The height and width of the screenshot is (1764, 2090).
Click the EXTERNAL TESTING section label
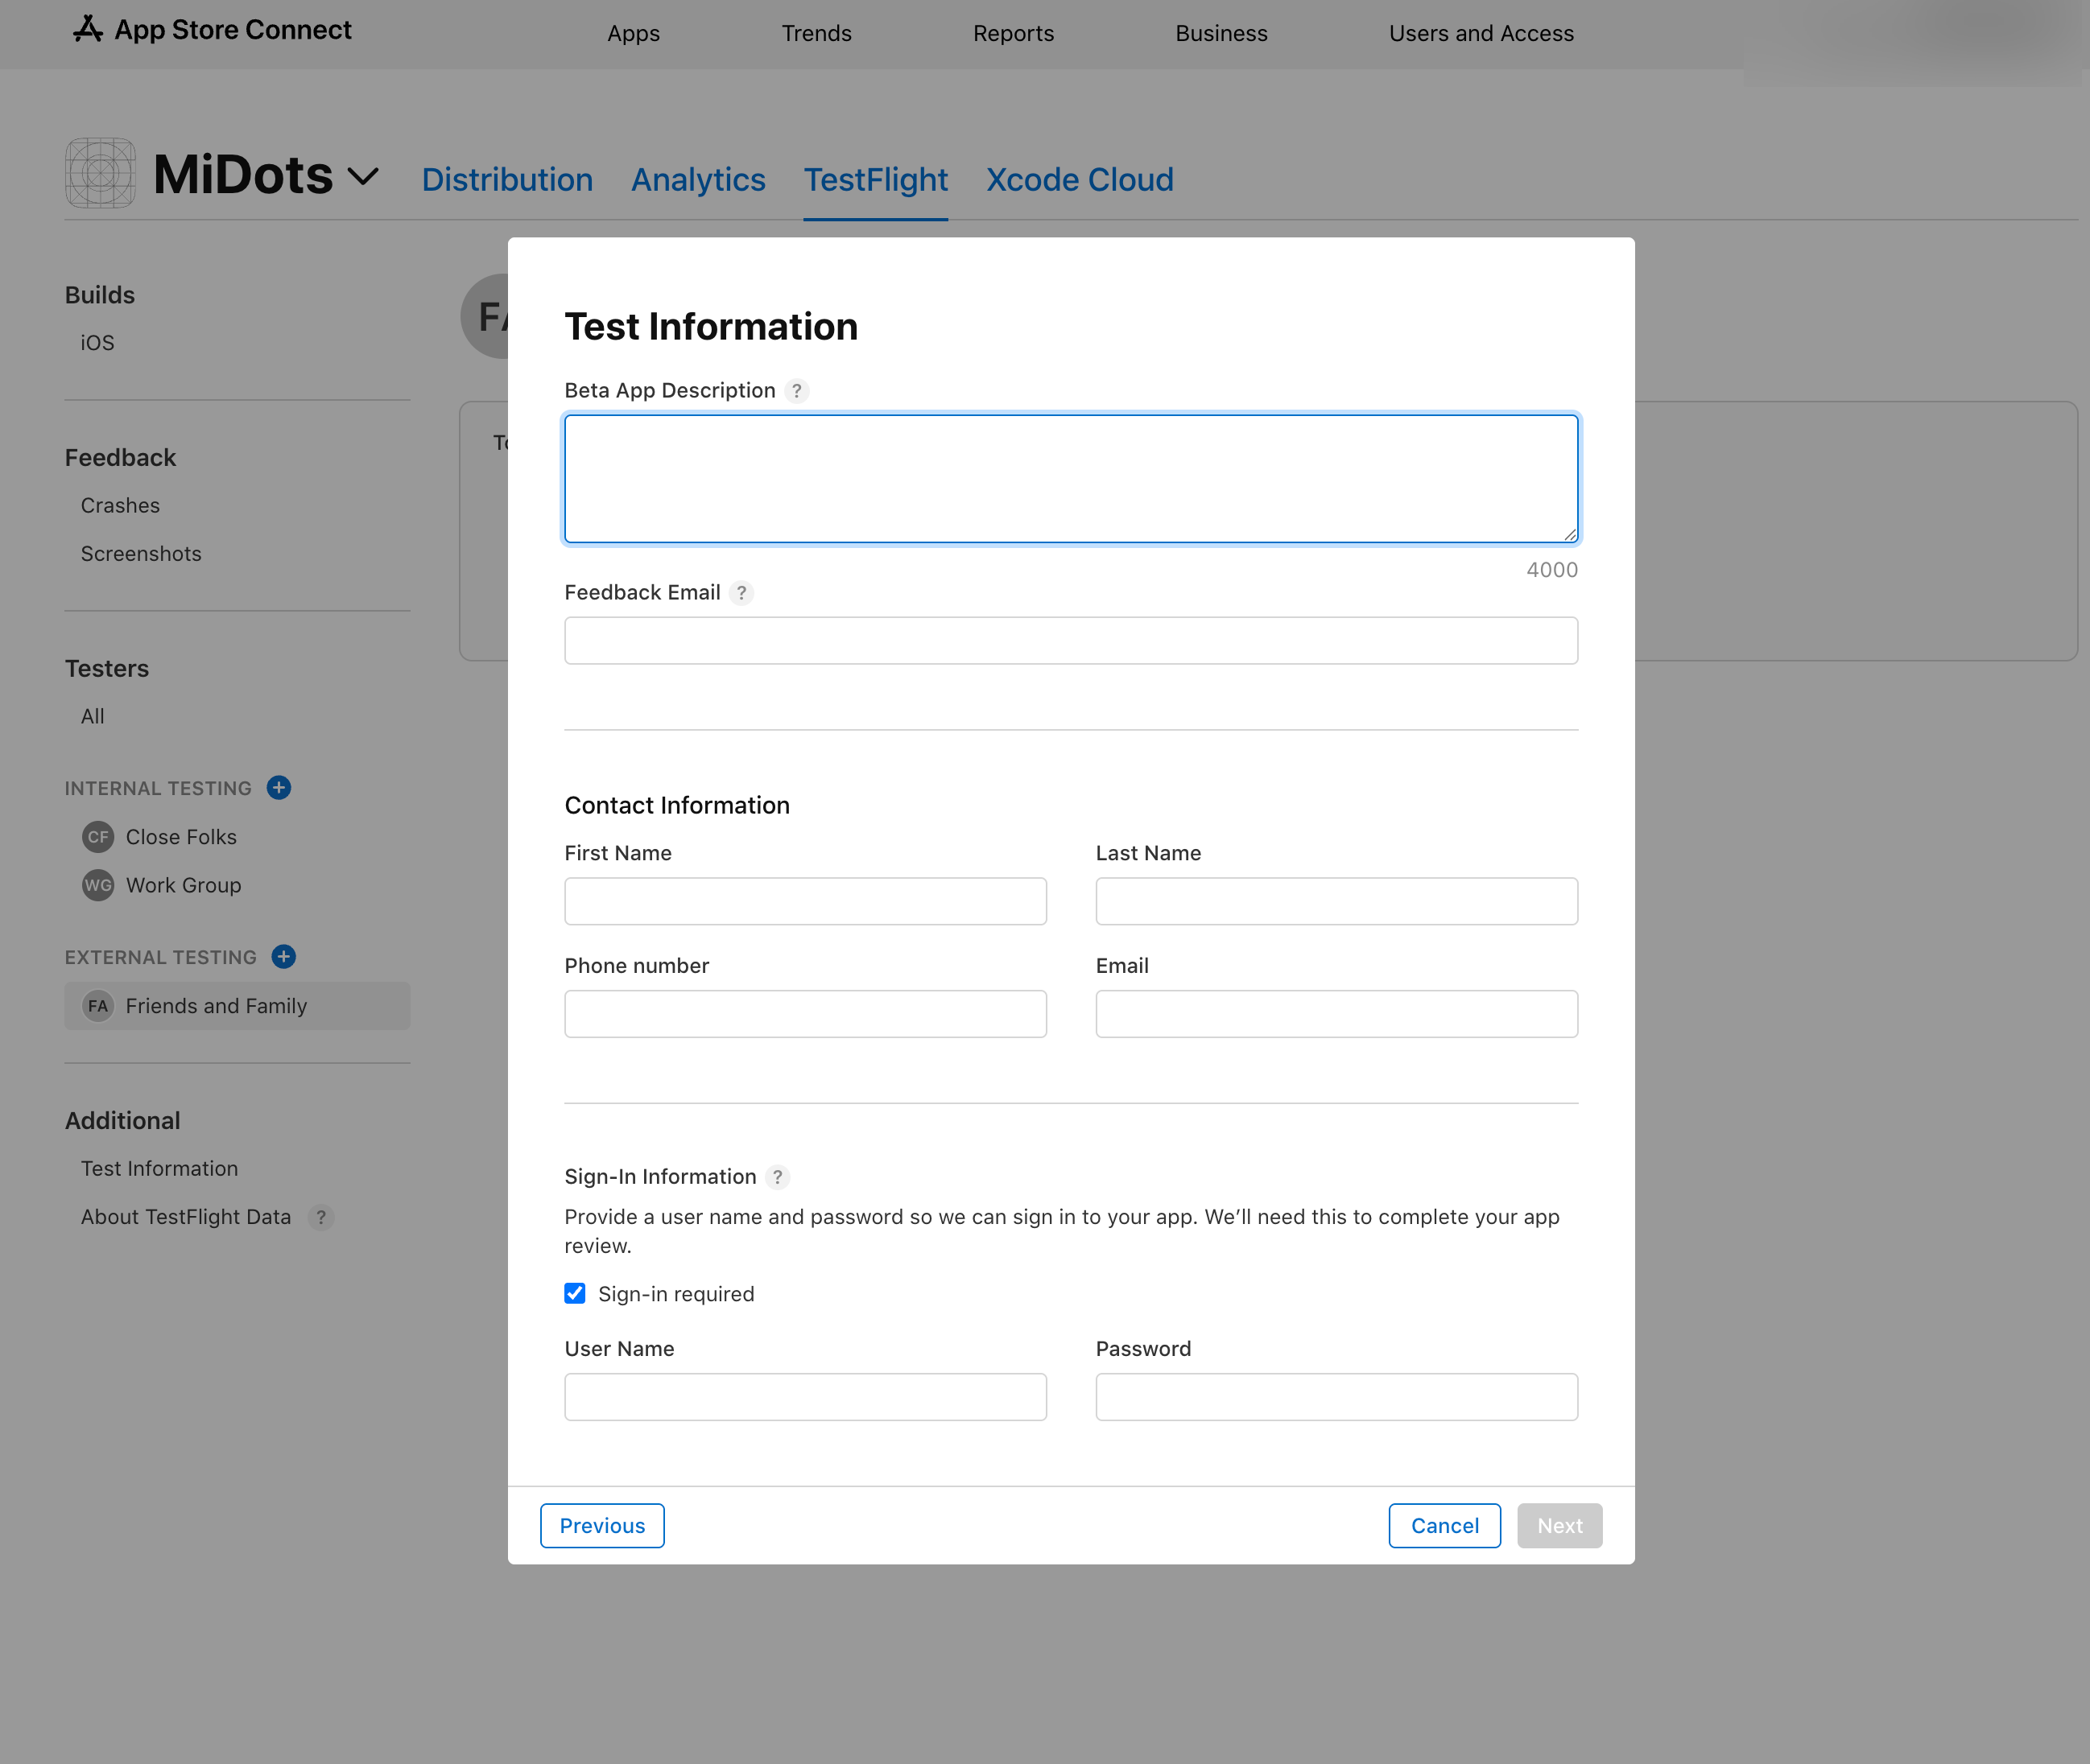click(x=161, y=958)
